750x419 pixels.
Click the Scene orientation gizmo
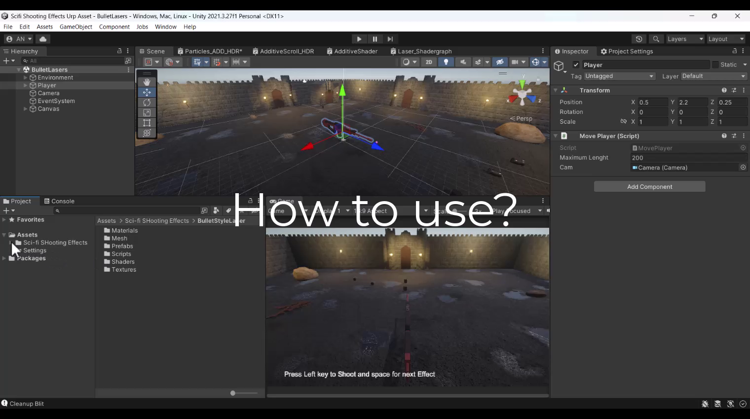[x=523, y=93]
